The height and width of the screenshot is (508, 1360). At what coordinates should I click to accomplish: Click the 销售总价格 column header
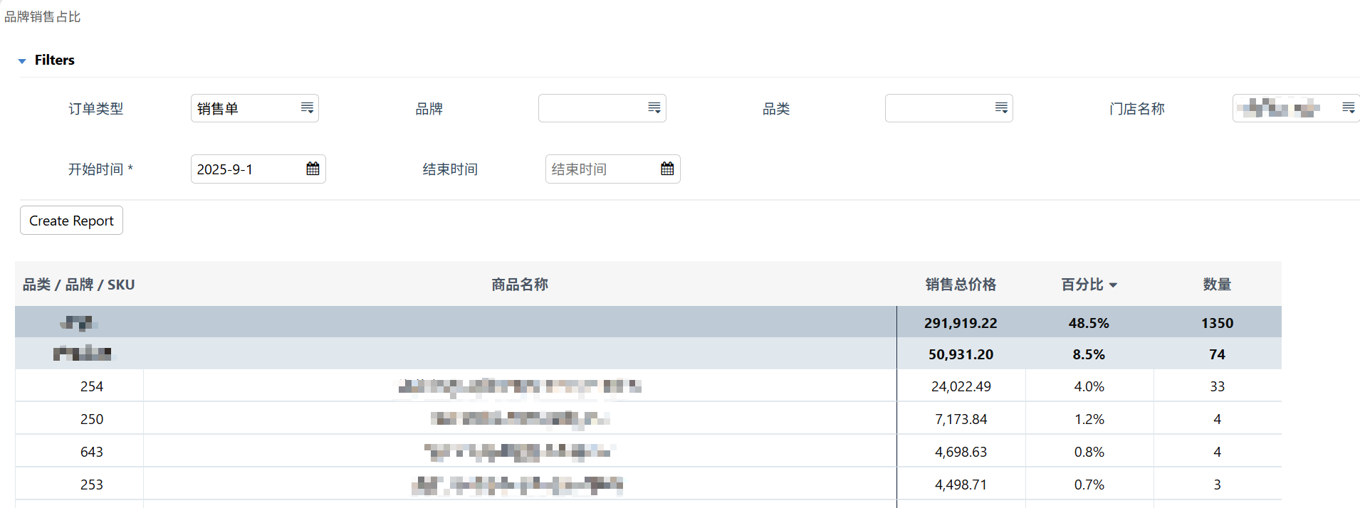[x=961, y=285]
